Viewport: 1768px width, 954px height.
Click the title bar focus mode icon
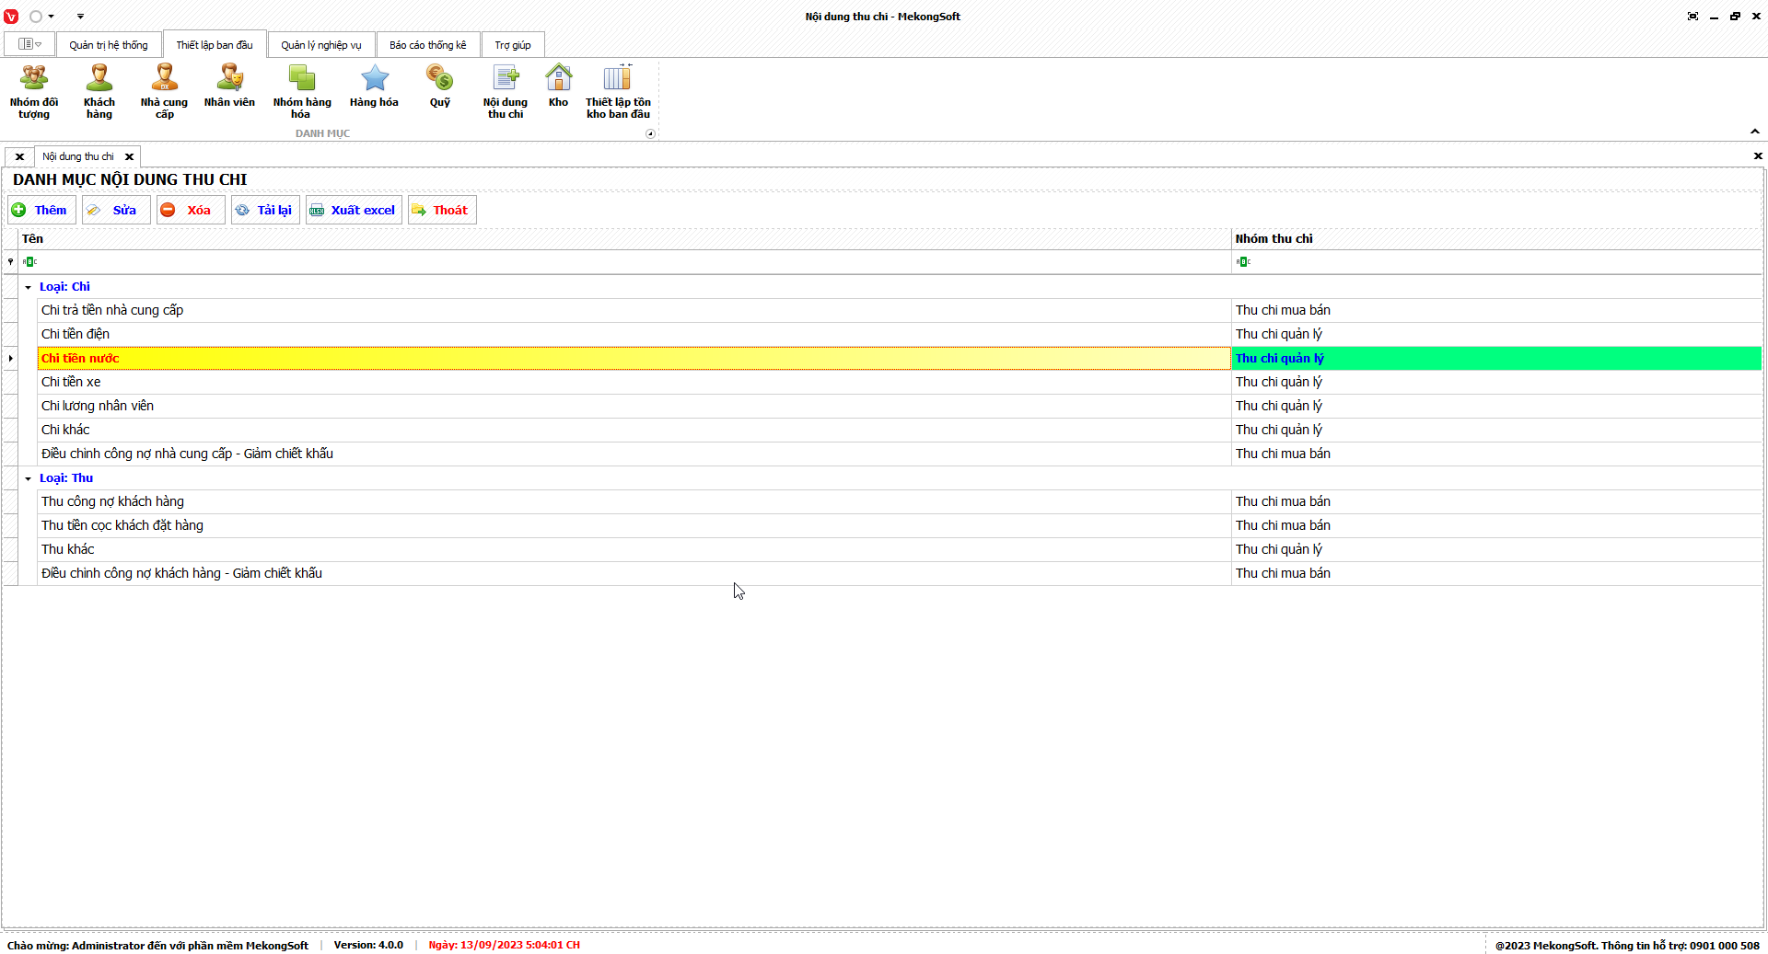point(1692,17)
